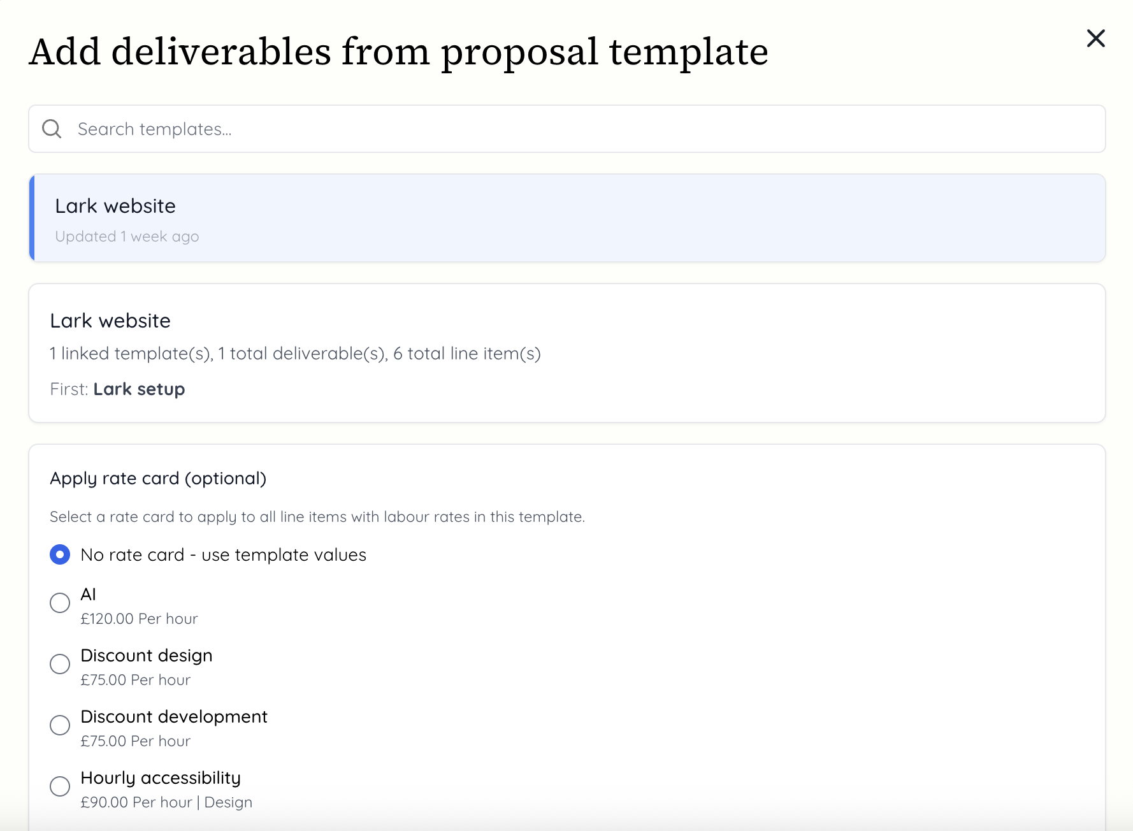This screenshot has width=1133, height=831.
Task: Click the blue highlight bar beside Lark website
Action: point(31,218)
